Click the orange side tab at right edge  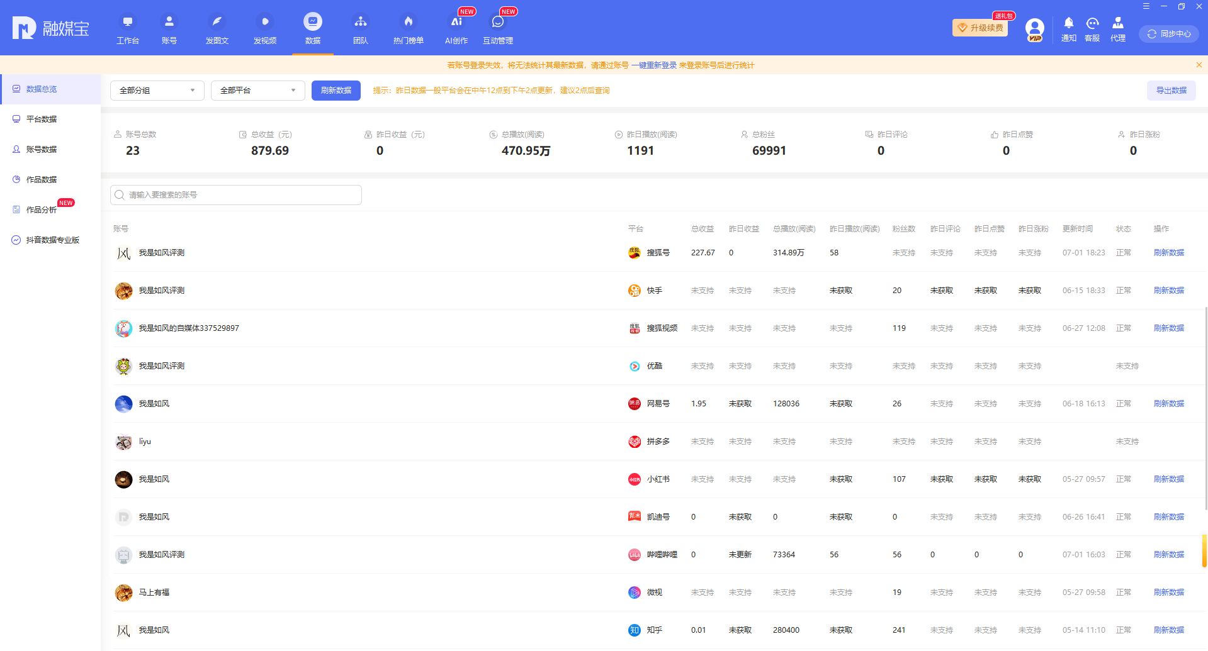pyautogui.click(x=1205, y=551)
